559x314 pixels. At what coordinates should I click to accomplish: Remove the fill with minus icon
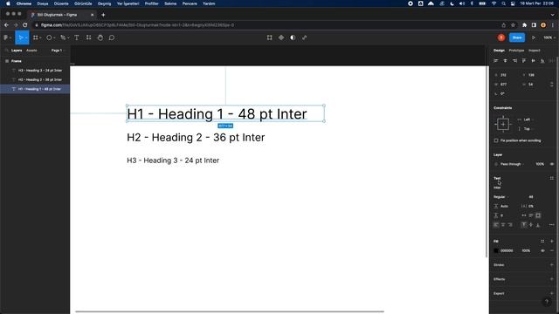(551, 250)
